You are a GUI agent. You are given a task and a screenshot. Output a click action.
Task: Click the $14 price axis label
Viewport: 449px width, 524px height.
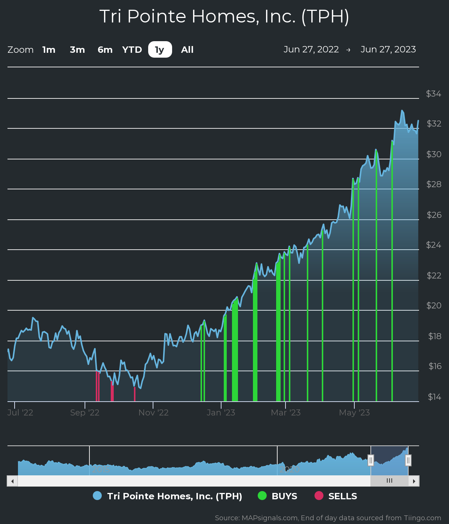pos(435,397)
